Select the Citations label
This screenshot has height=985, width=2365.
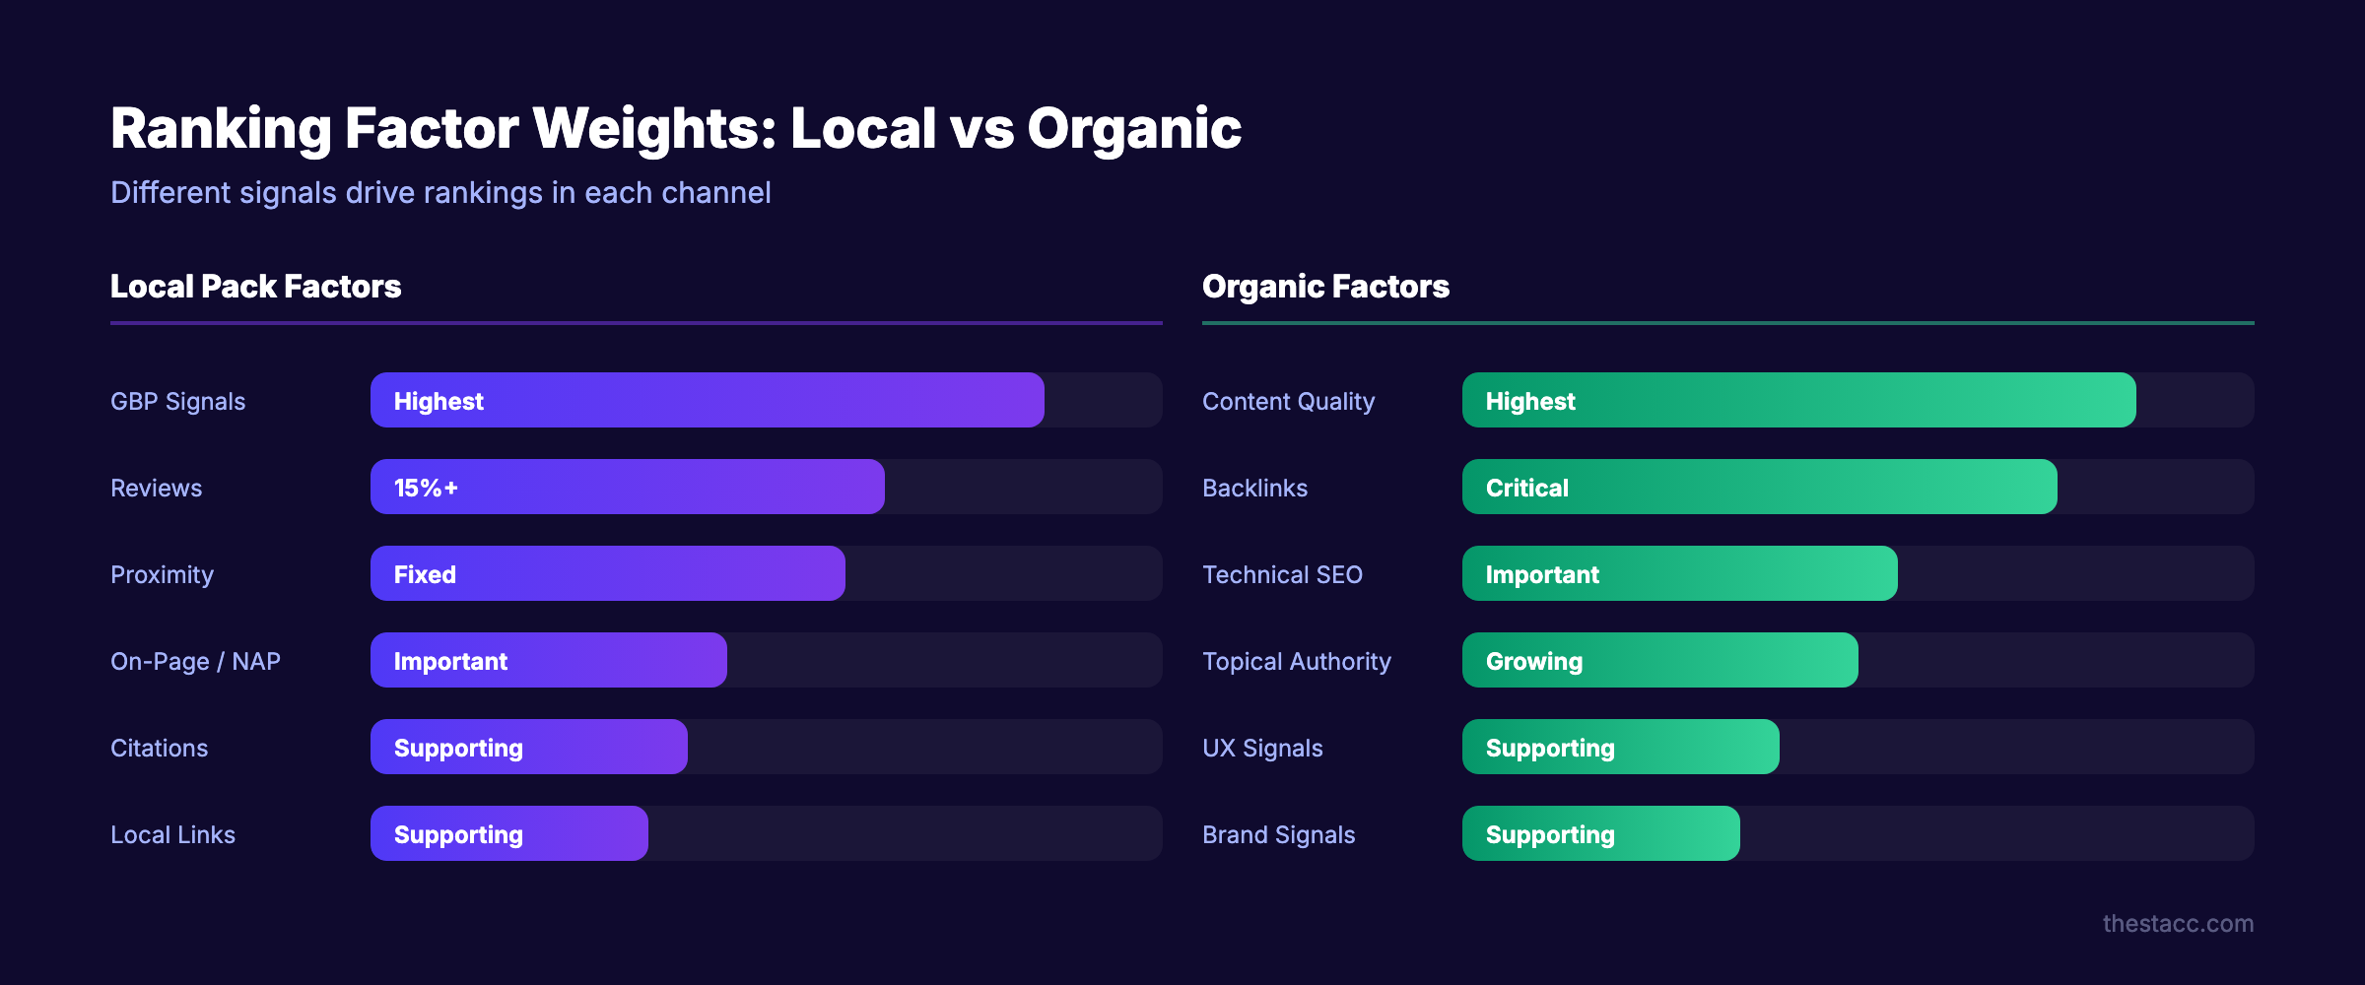(x=159, y=748)
